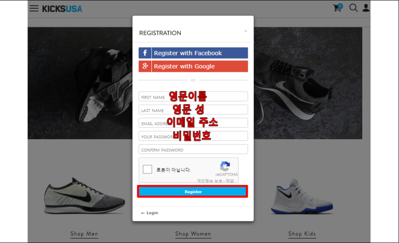Click the Facebook f icon

pos(145,53)
